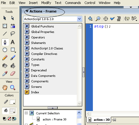The width and height of the screenshot is (139, 125).
Task: Open the Edit menu
Action: click(x=12, y=3)
